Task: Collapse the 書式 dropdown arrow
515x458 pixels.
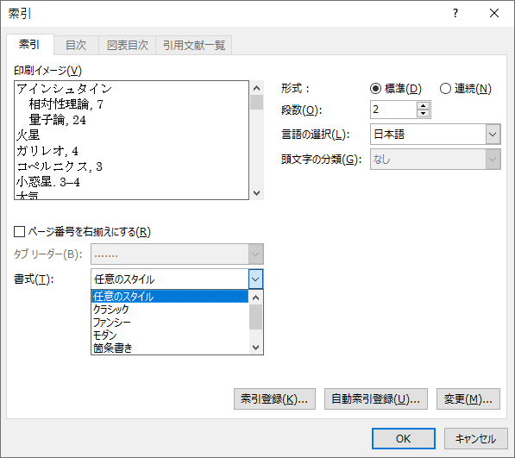Action: point(255,279)
